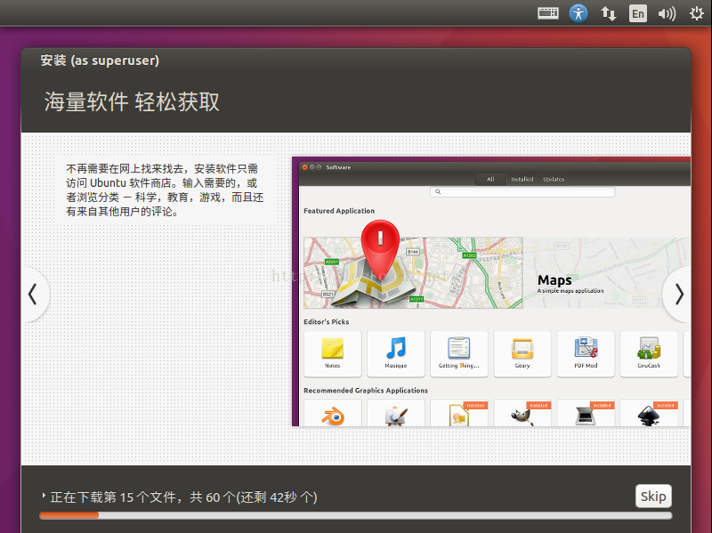Open the Maps featured application banner
The height and width of the screenshot is (533, 712).
pyautogui.click(x=498, y=273)
